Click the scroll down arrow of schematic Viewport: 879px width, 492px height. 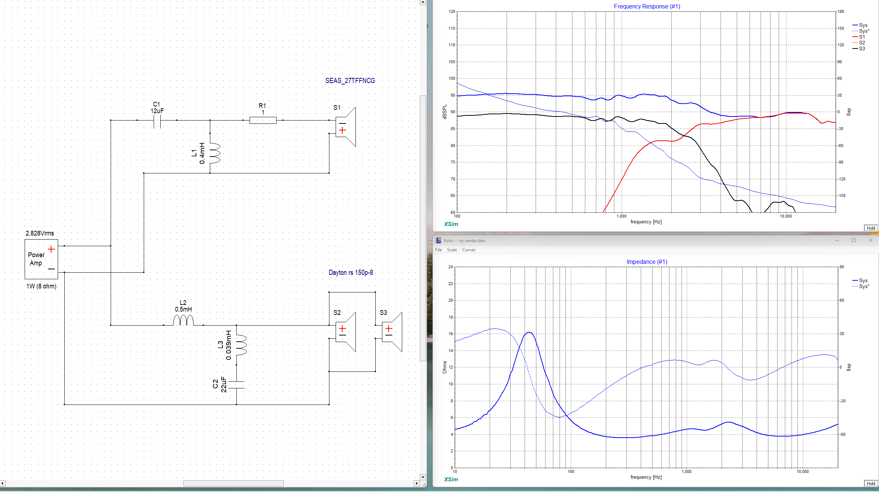click(x=423, y=477)
